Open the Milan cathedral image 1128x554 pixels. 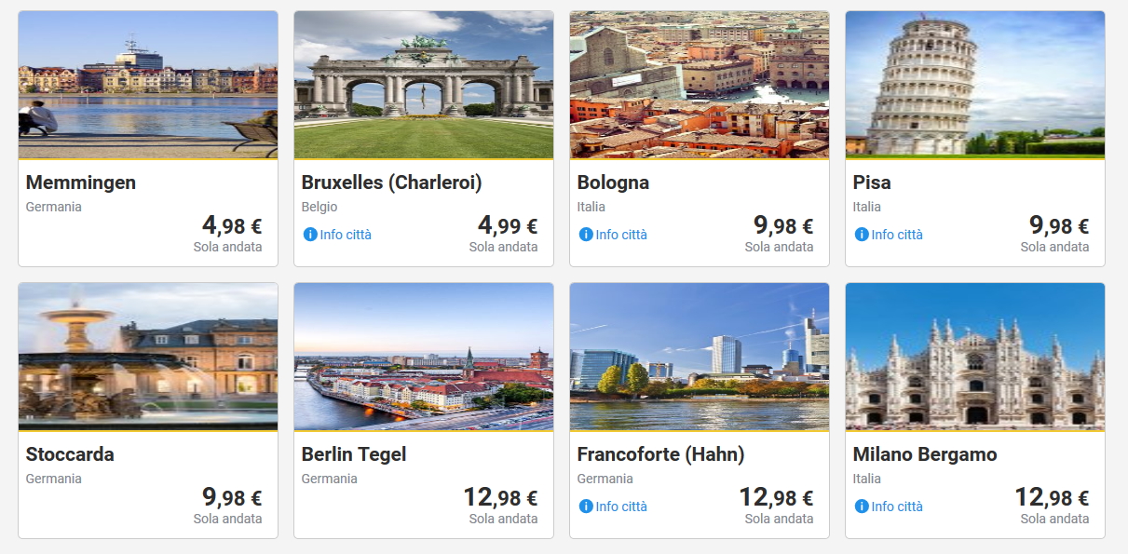click(x=975, y=357)
